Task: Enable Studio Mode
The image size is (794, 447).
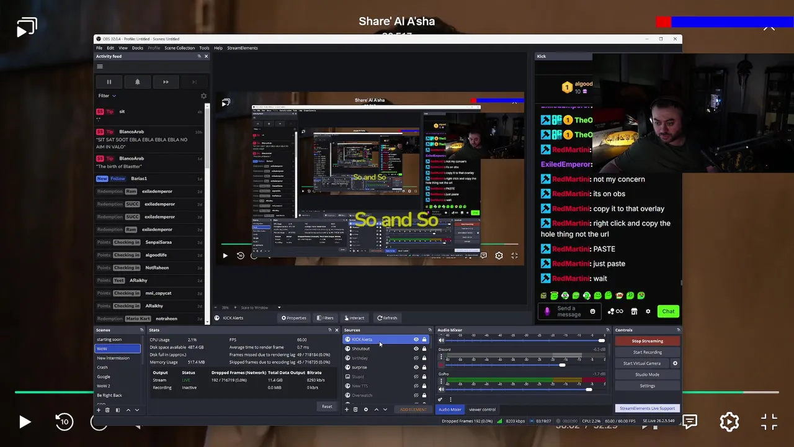Action: 648,374
